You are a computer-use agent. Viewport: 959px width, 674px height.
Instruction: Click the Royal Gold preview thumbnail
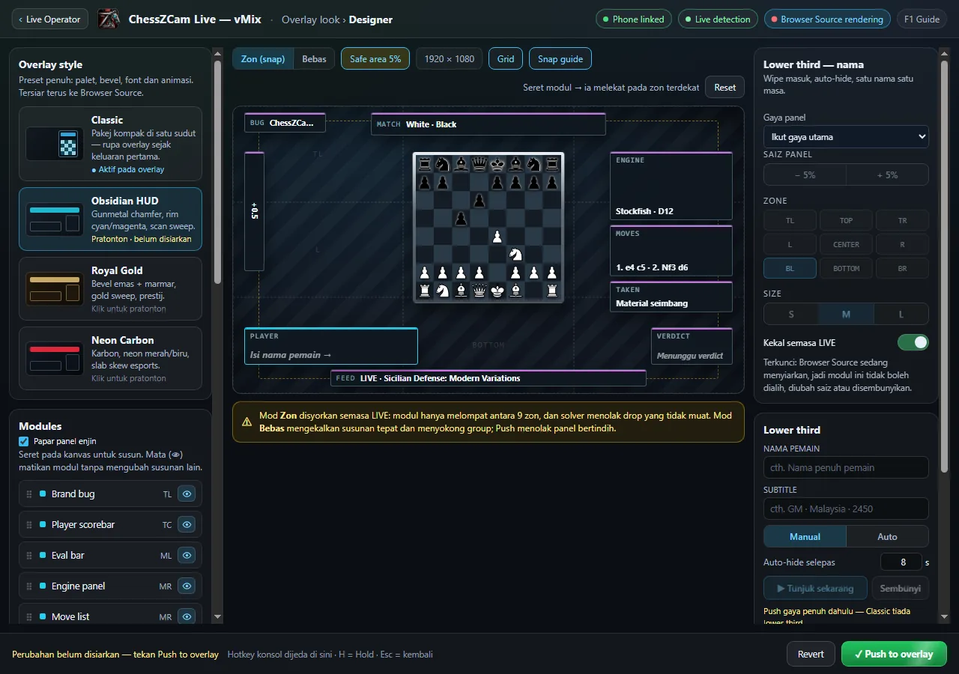[54, 288]
